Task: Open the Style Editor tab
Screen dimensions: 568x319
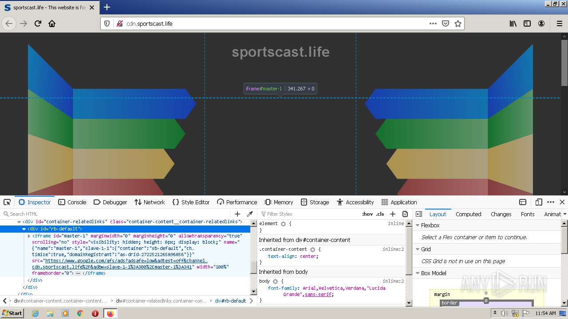Action: 191,202
